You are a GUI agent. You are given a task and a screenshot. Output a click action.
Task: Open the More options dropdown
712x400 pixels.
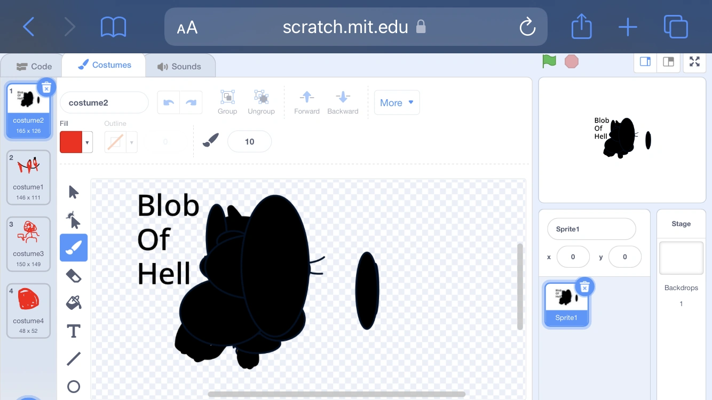397,103
